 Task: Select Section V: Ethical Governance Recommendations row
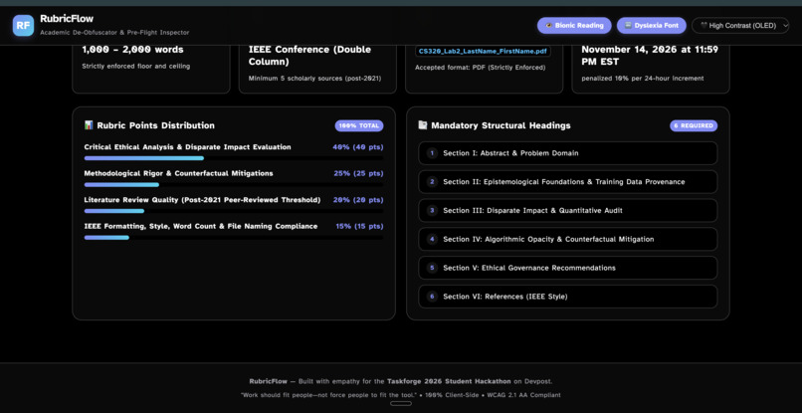coord(568,268)
